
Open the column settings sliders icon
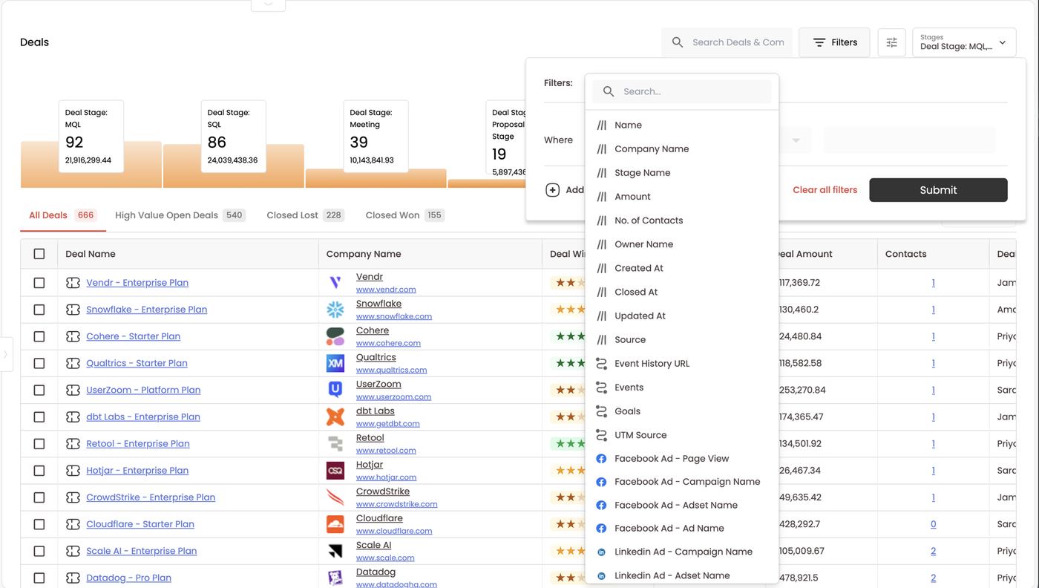tap(891, 42)
